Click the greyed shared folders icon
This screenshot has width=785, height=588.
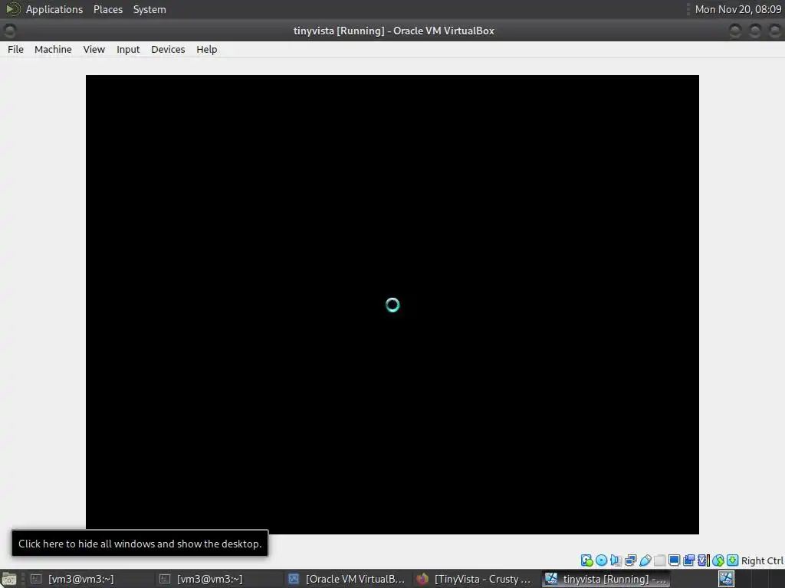[x=660, y=560]
